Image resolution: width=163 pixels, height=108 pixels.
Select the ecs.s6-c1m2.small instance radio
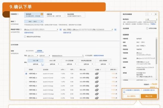26,78
